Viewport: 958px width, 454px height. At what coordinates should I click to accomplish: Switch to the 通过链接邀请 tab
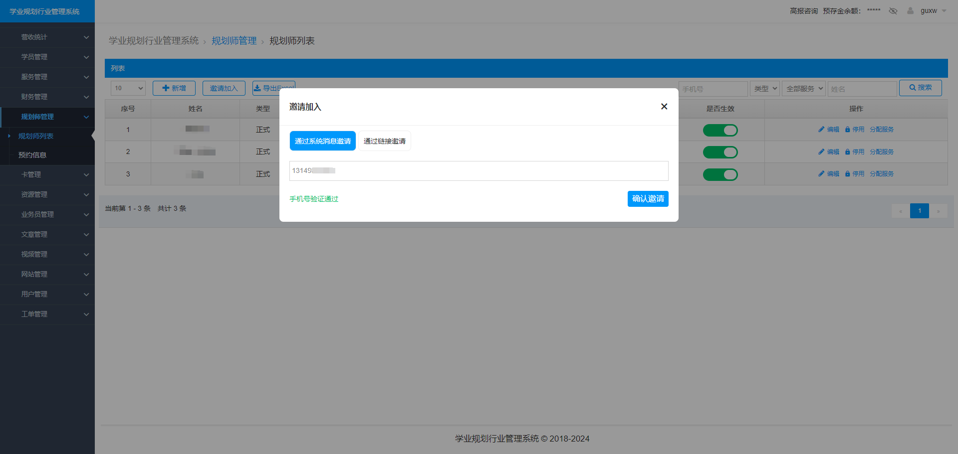pyautogui.click(x=384, y=141)
